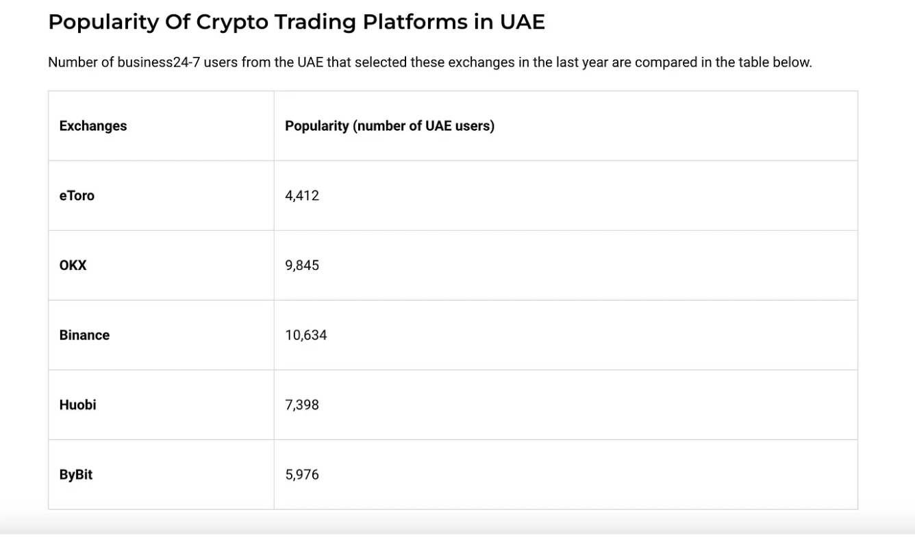Image resolution: width=915 pixels, height=537 pixels.
Task: Select the OKX exchange name cell
Action: click(x=73, y=266)
